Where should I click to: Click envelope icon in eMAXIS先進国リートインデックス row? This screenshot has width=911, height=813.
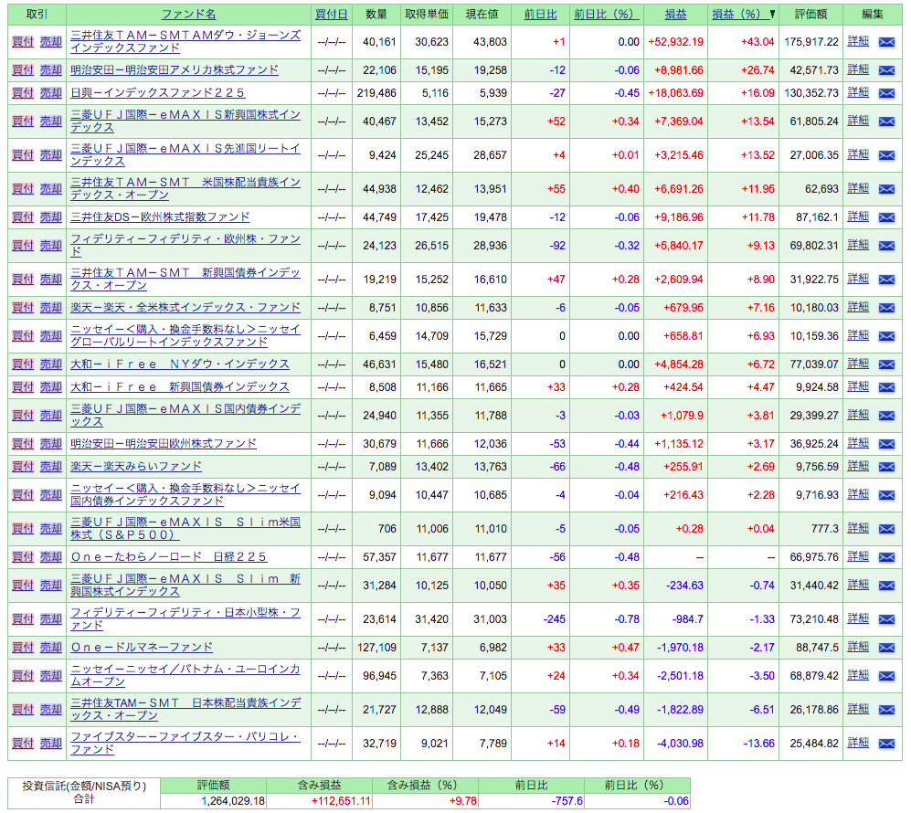pos(886,155)
